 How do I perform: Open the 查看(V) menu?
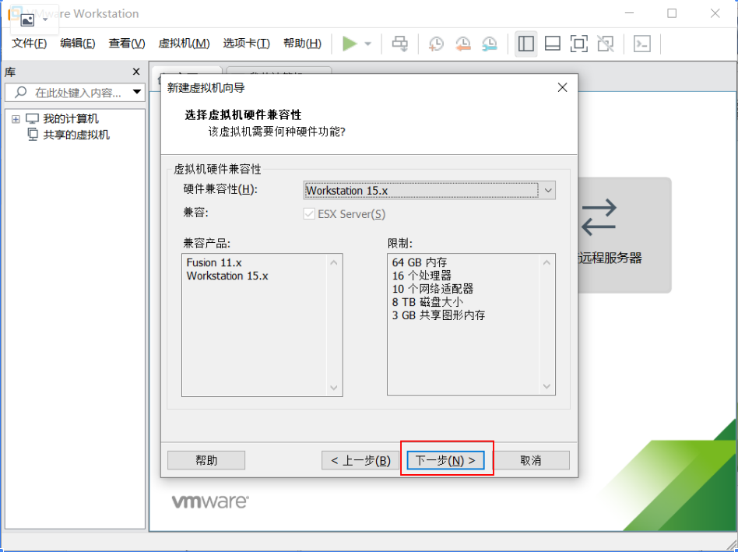[x=127, y=44]
